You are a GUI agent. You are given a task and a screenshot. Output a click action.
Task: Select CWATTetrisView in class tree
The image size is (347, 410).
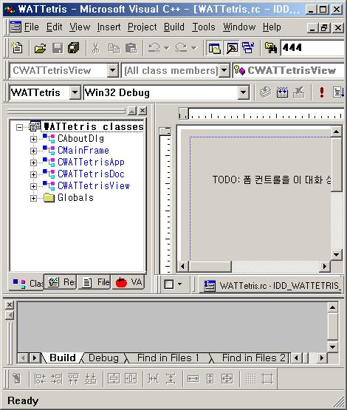(x=94, y=186)
